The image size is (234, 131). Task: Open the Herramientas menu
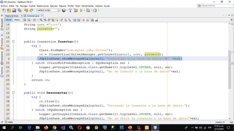(88, 6)
